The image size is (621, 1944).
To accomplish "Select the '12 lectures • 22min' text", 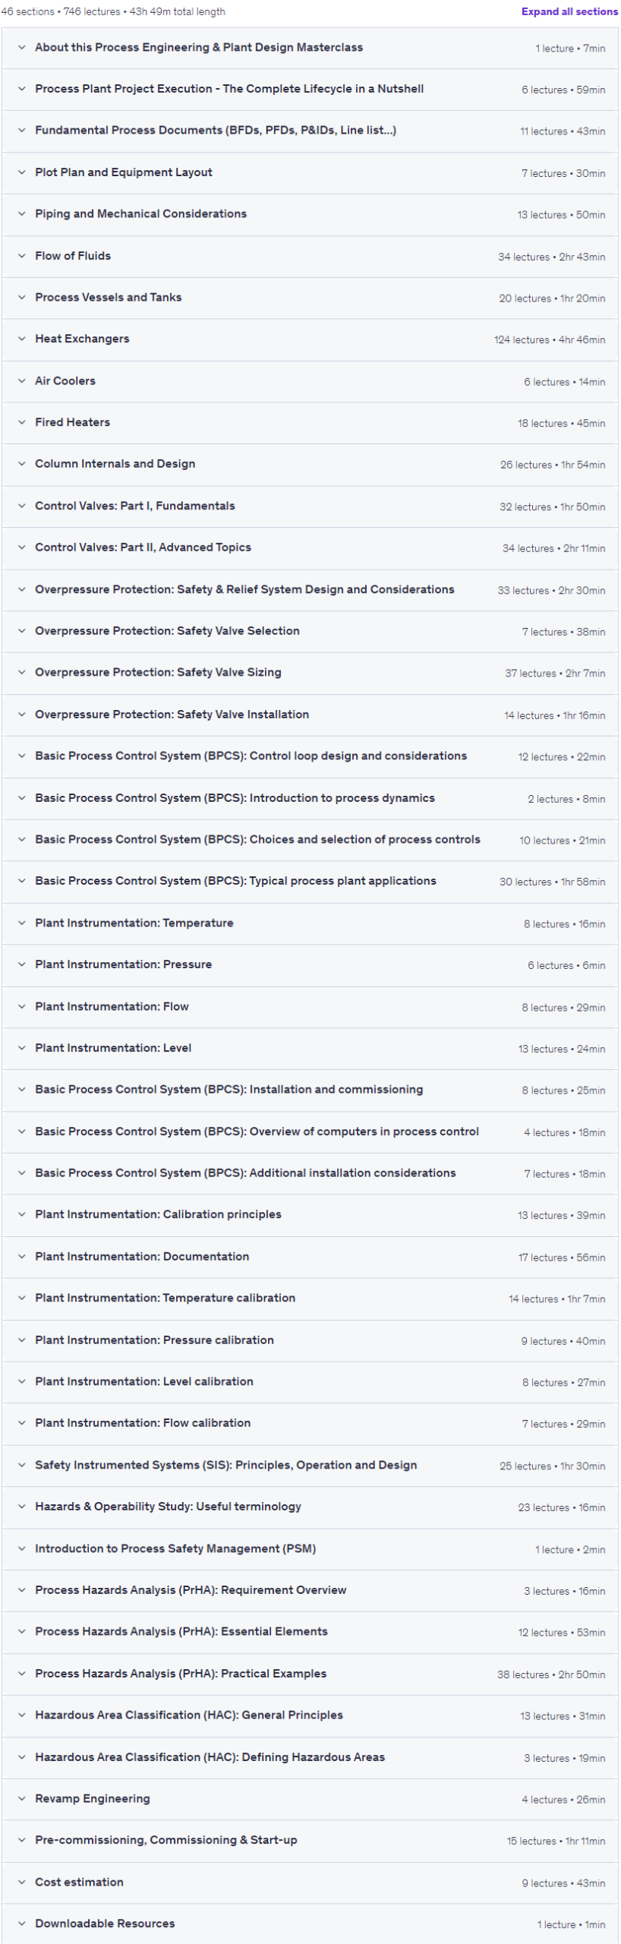I will tap(562, 757).
